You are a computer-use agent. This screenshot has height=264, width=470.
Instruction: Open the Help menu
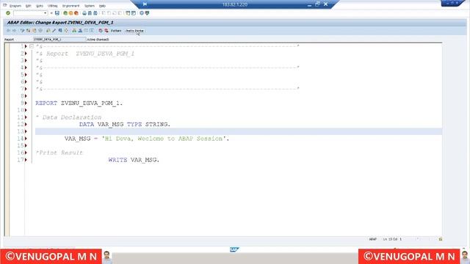pos(102,6)
